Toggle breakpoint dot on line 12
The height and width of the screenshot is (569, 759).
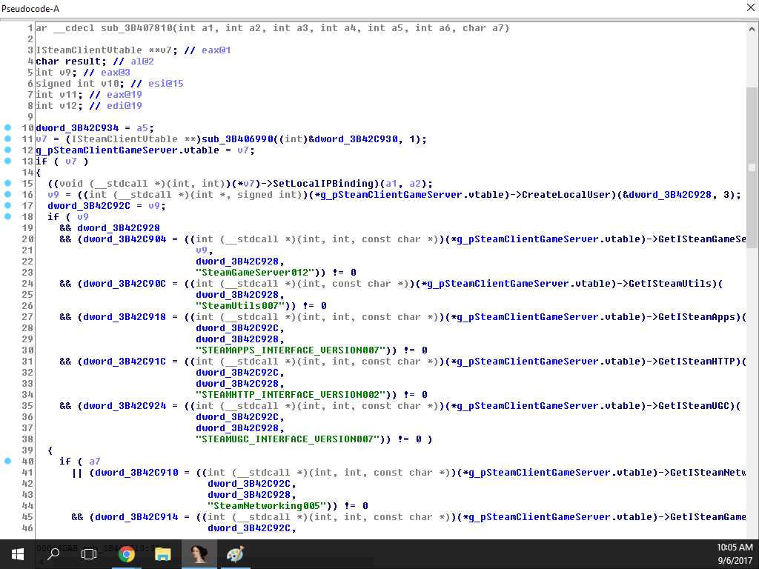pos(7,150)
